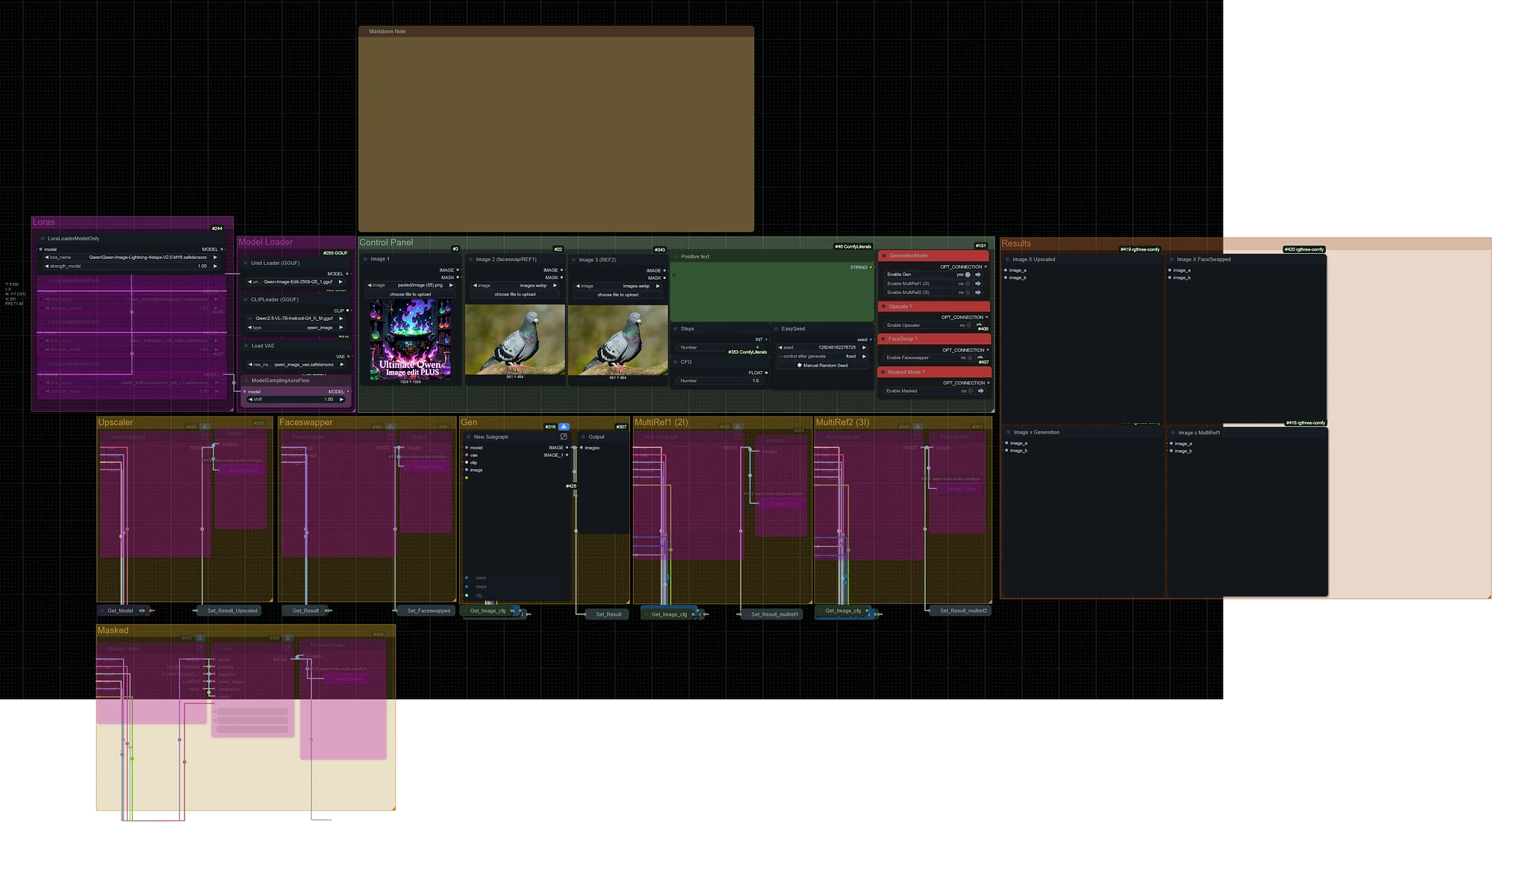The width and height of the screenshot is (1529, 874).
Task: Collapse the Upscale ? node dot
Action: [x=883, y=307]
